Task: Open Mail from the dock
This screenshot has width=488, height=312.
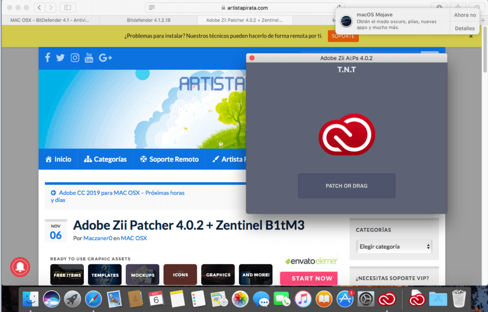Action: 114,299
